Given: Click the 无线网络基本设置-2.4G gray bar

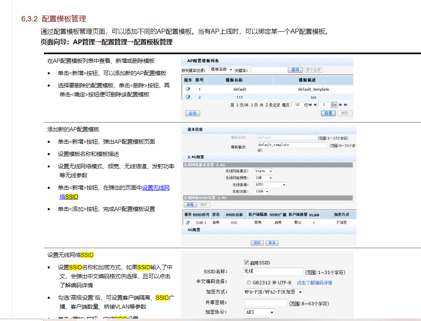Looking at the screenshot, I should (268, 165).
